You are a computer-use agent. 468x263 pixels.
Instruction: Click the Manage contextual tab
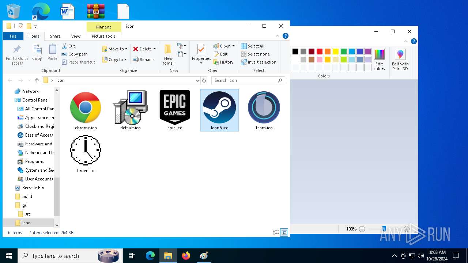[x=104, y=27]
